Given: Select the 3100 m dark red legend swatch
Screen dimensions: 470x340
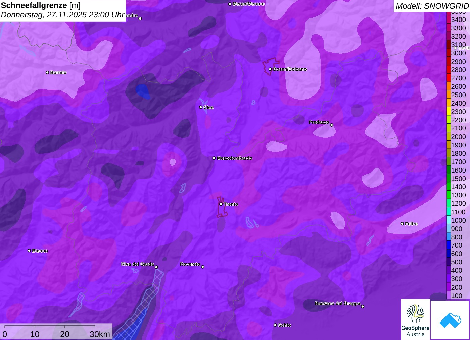Looking at the screenshot, I should (x=449, y=45).
